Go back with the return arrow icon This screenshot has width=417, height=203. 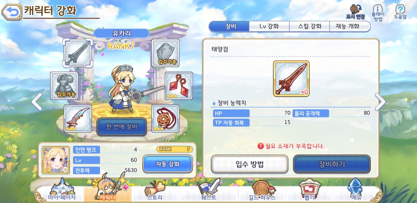[x=12, y=12]
